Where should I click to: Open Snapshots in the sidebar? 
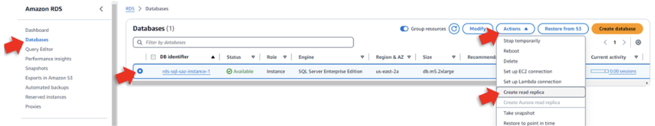click(37, 68)
